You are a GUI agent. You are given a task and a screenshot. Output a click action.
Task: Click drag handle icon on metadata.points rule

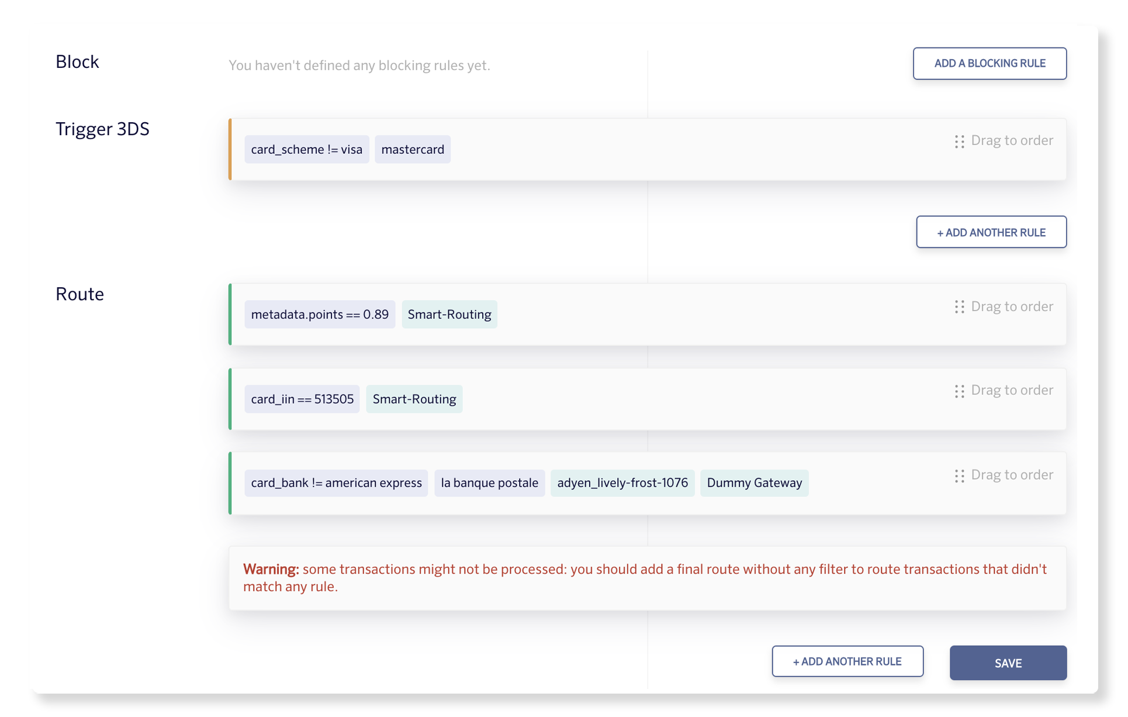(959, 307)
